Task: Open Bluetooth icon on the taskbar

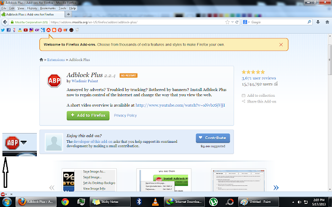Action: [139, 202]
